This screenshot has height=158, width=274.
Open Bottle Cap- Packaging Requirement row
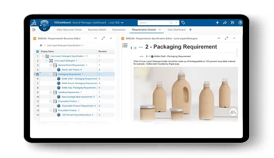pyautogui.click(x=79, y=88)
